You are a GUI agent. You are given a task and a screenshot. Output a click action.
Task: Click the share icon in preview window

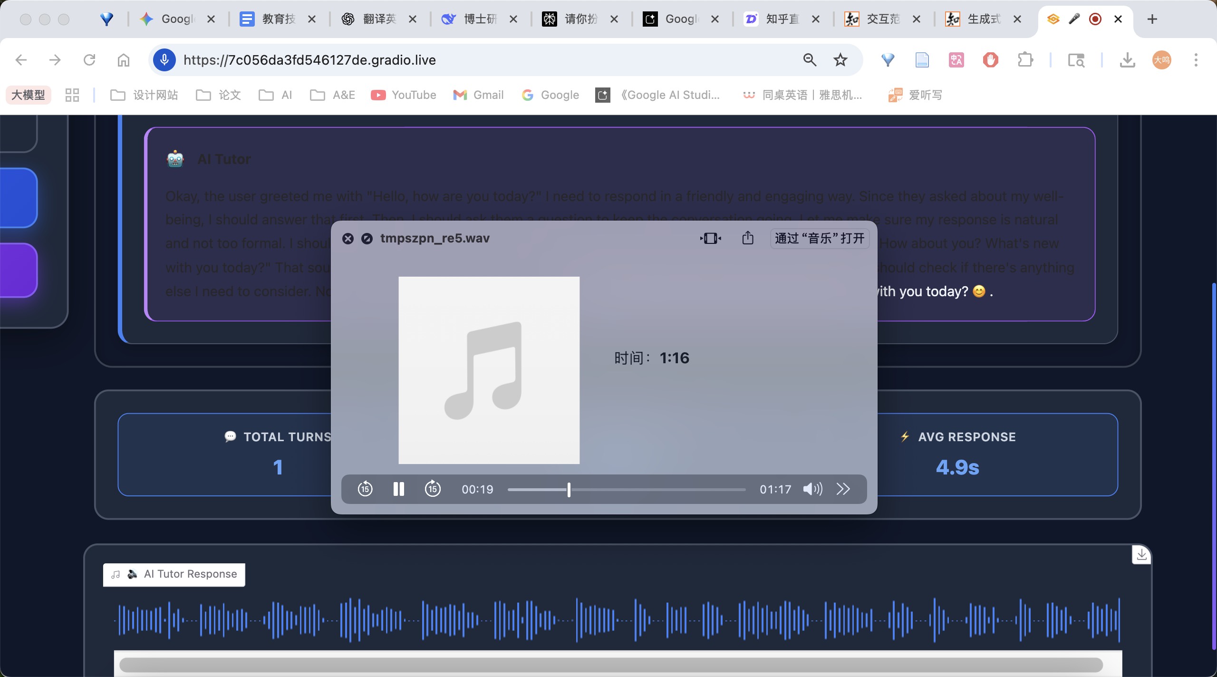(748, 238)
